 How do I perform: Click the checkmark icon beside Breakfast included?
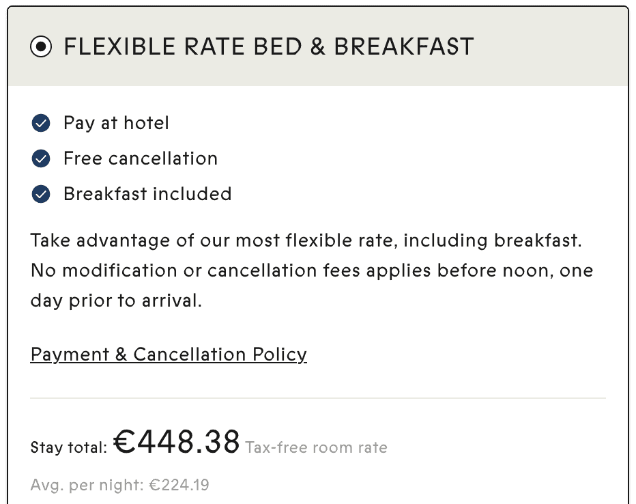(x=41, y=195)
